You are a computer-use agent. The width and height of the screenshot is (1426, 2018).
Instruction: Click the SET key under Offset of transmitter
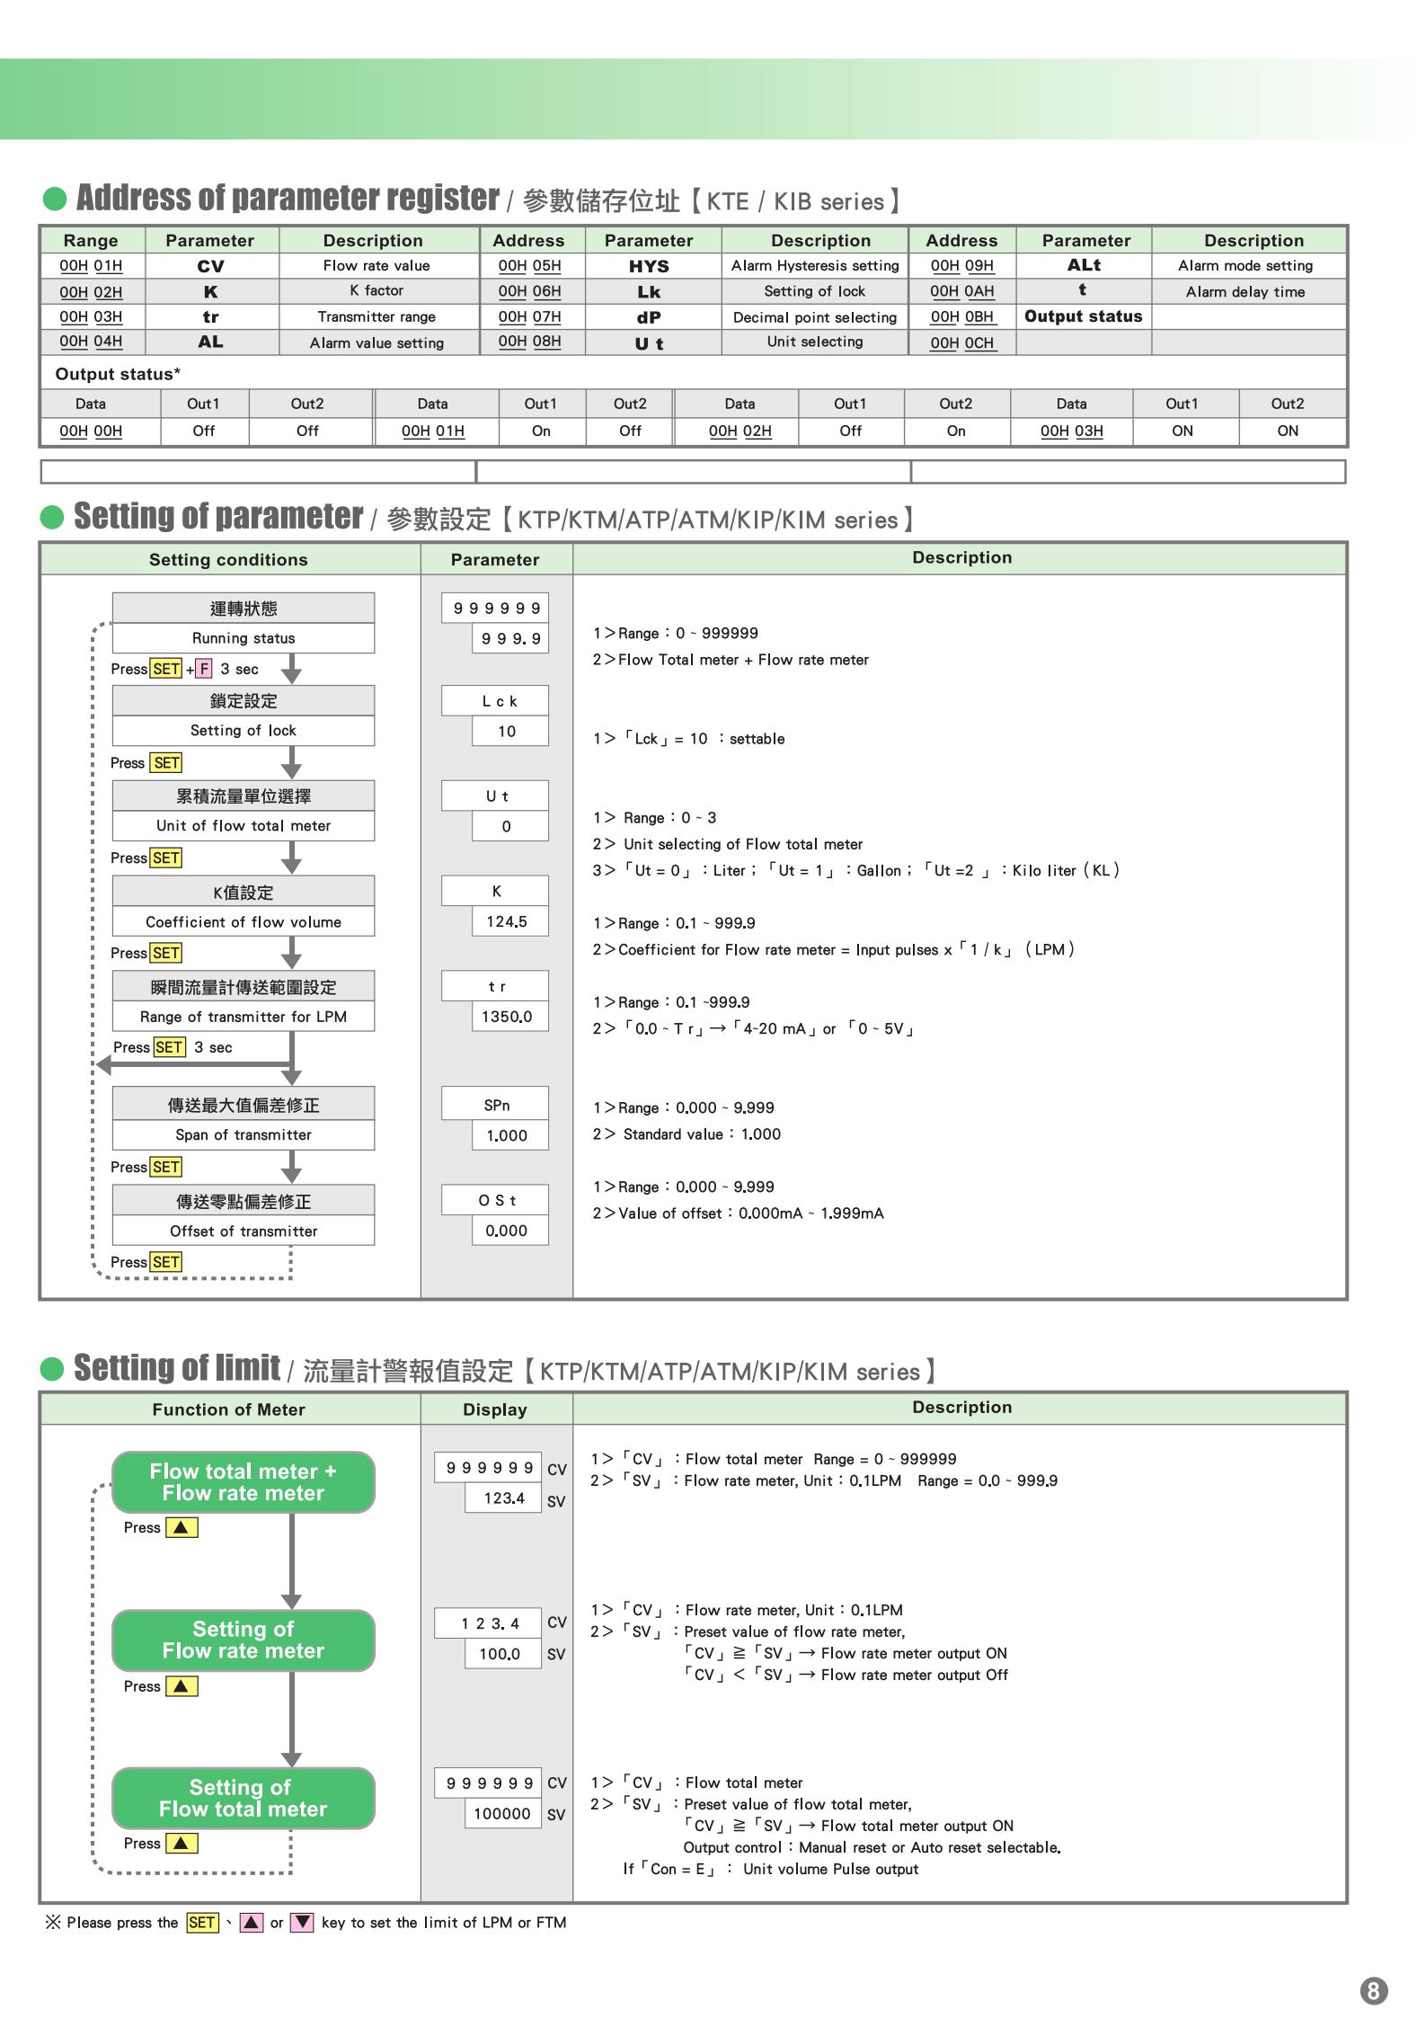[166, 1262]
